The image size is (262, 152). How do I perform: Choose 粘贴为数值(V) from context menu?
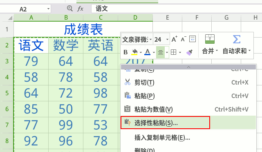coord(188,109)
